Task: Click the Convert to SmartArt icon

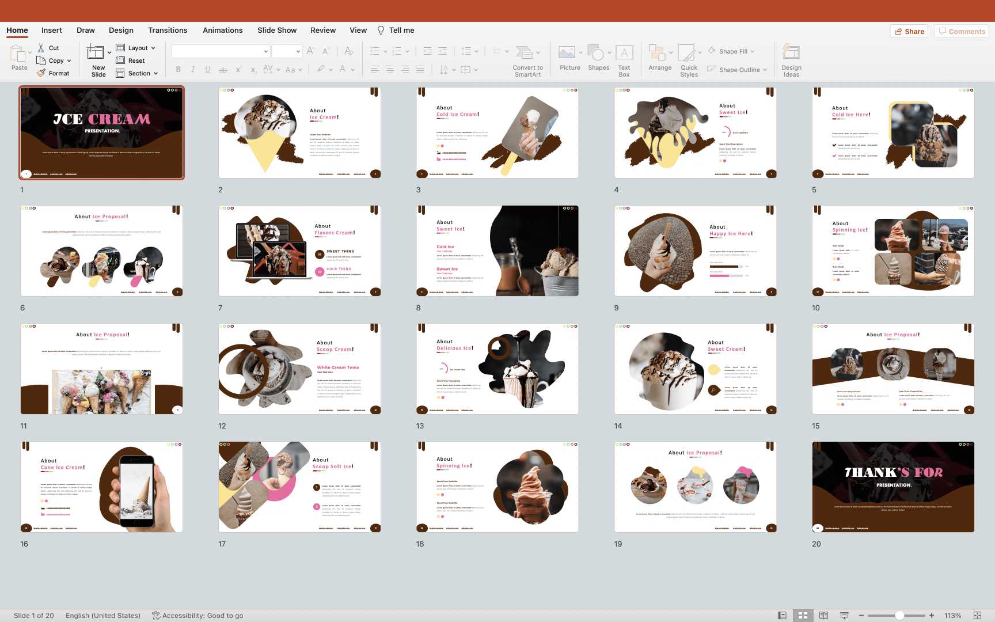Action: 524,53
